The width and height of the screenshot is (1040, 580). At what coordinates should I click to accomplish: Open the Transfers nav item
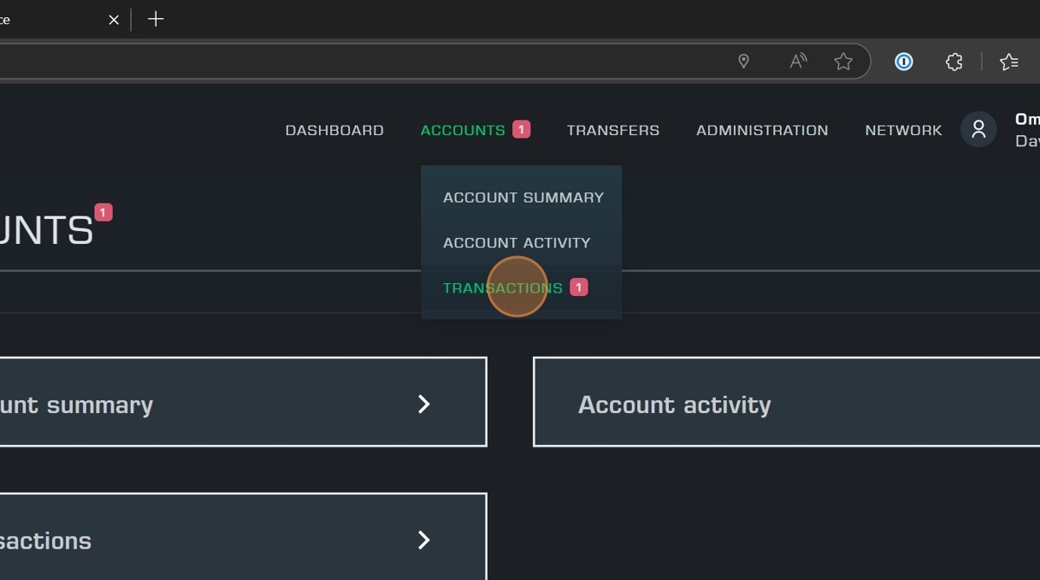coord(613,130)
